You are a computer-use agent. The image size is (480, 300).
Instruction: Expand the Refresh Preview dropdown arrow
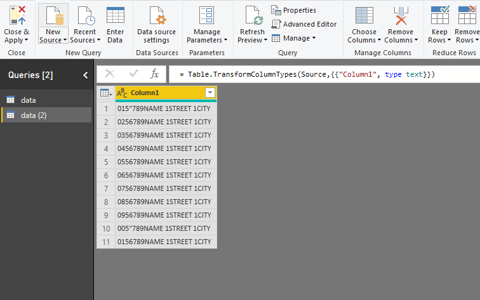click(265, 40)
